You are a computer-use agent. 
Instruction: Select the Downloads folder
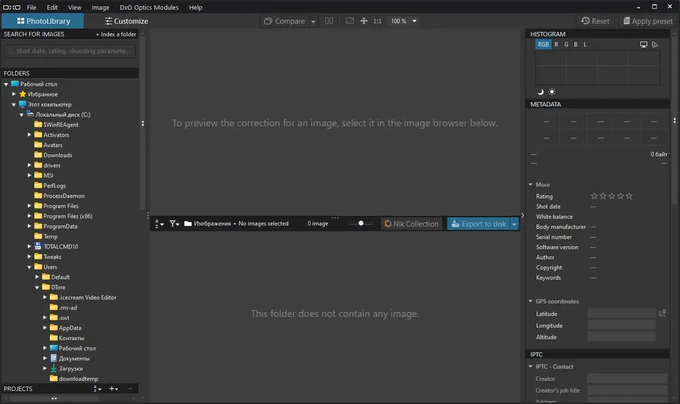click(53, 155)
